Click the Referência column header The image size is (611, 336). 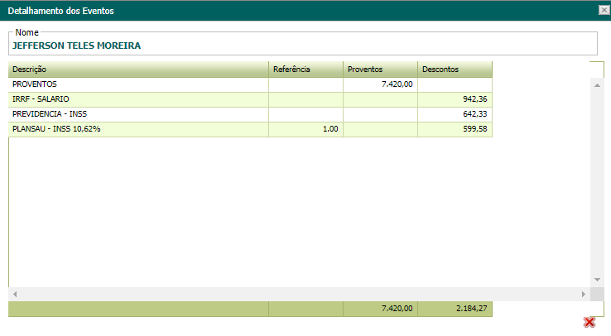tap(305, 70)
